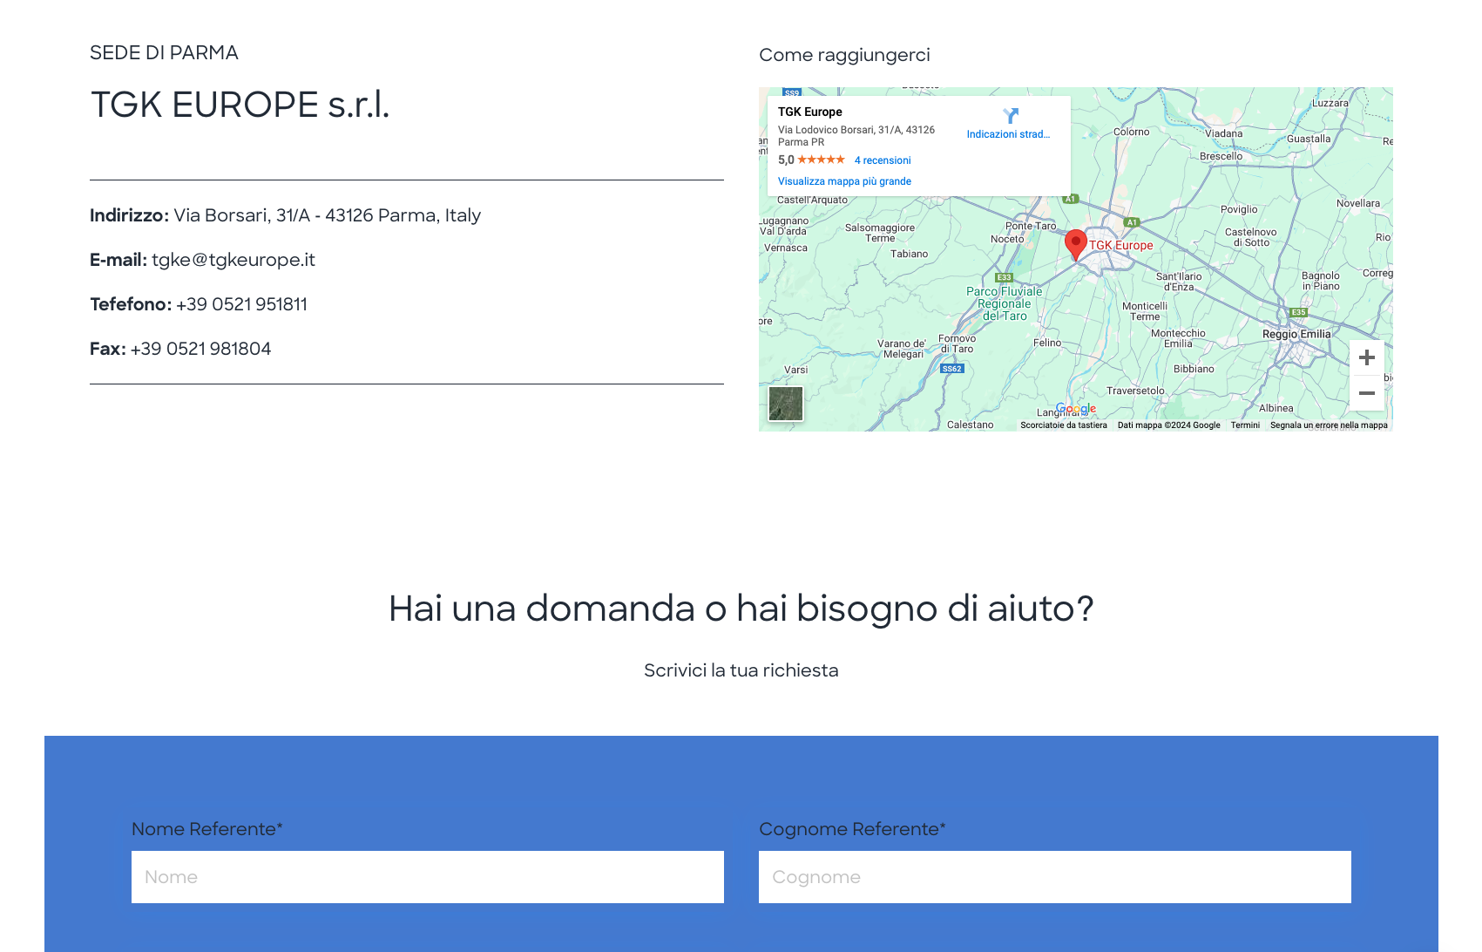The width and height of the screenshot is (1482, 952).
Task: Open the map "Termini" link
Action: 1245,425
